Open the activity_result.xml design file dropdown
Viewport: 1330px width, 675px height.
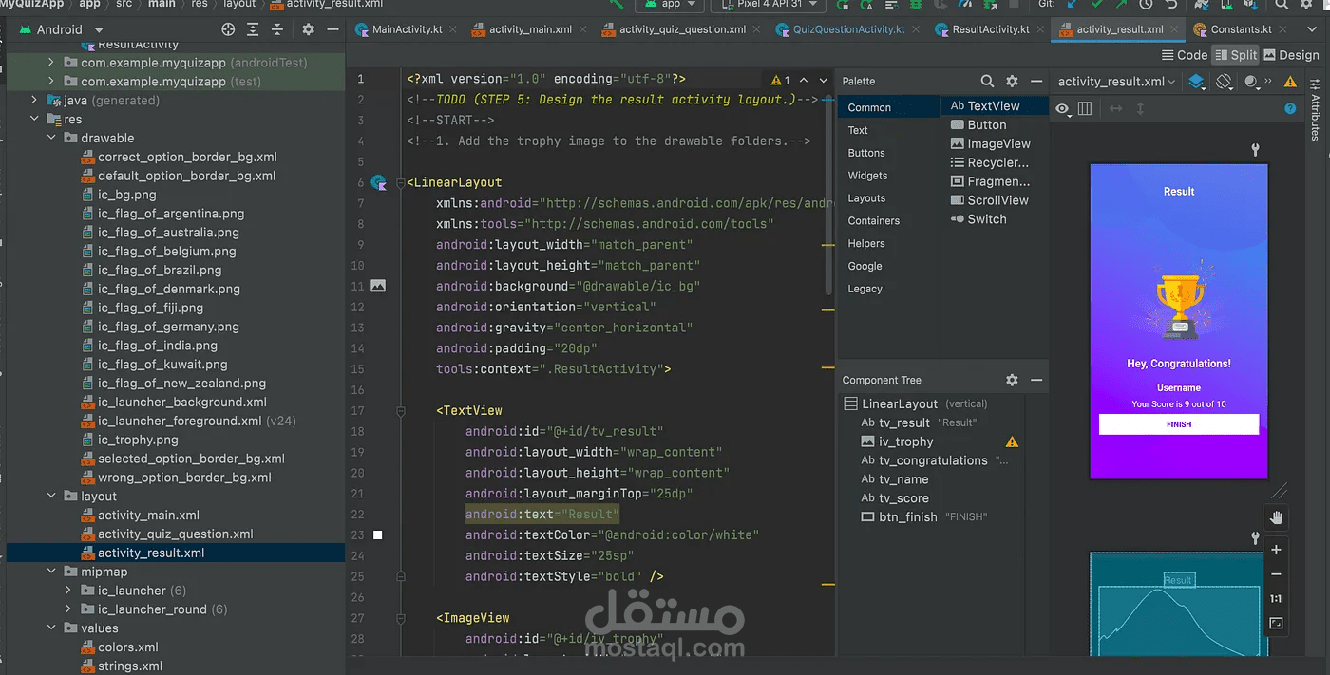click(1117, 82)
